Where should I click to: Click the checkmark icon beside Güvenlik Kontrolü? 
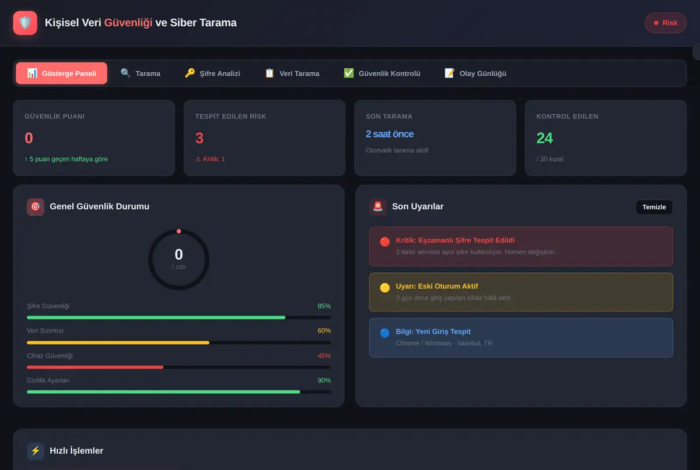pyautogui.click(x=349, y=73)
